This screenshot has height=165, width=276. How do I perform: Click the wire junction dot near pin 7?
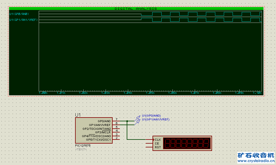(127, 121)
